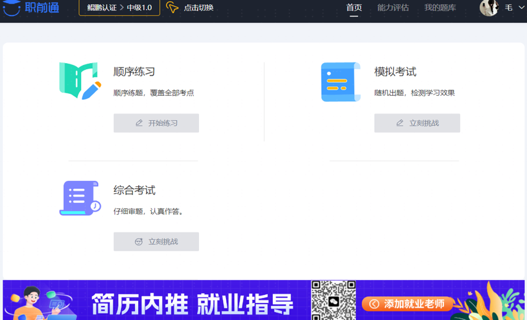Start 综合考试 with its 立刻挑战 button
This screenshot has width=527, height=320.
tap(156, 242)
